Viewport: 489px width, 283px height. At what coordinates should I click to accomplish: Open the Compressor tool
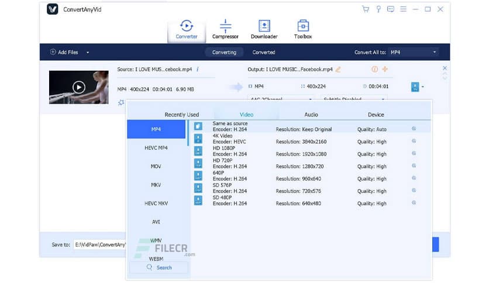pyautogui.click(x=225, y=29)
